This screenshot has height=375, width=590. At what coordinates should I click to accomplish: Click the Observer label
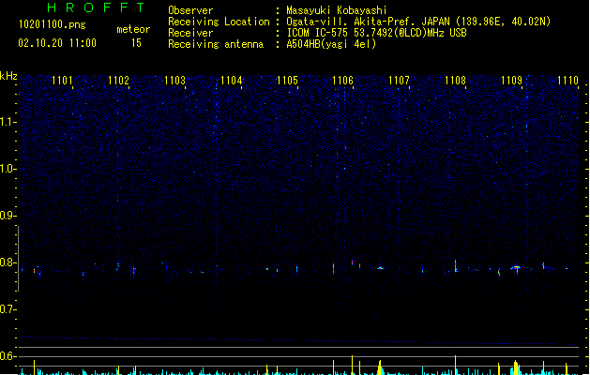[x=190, y=10]
